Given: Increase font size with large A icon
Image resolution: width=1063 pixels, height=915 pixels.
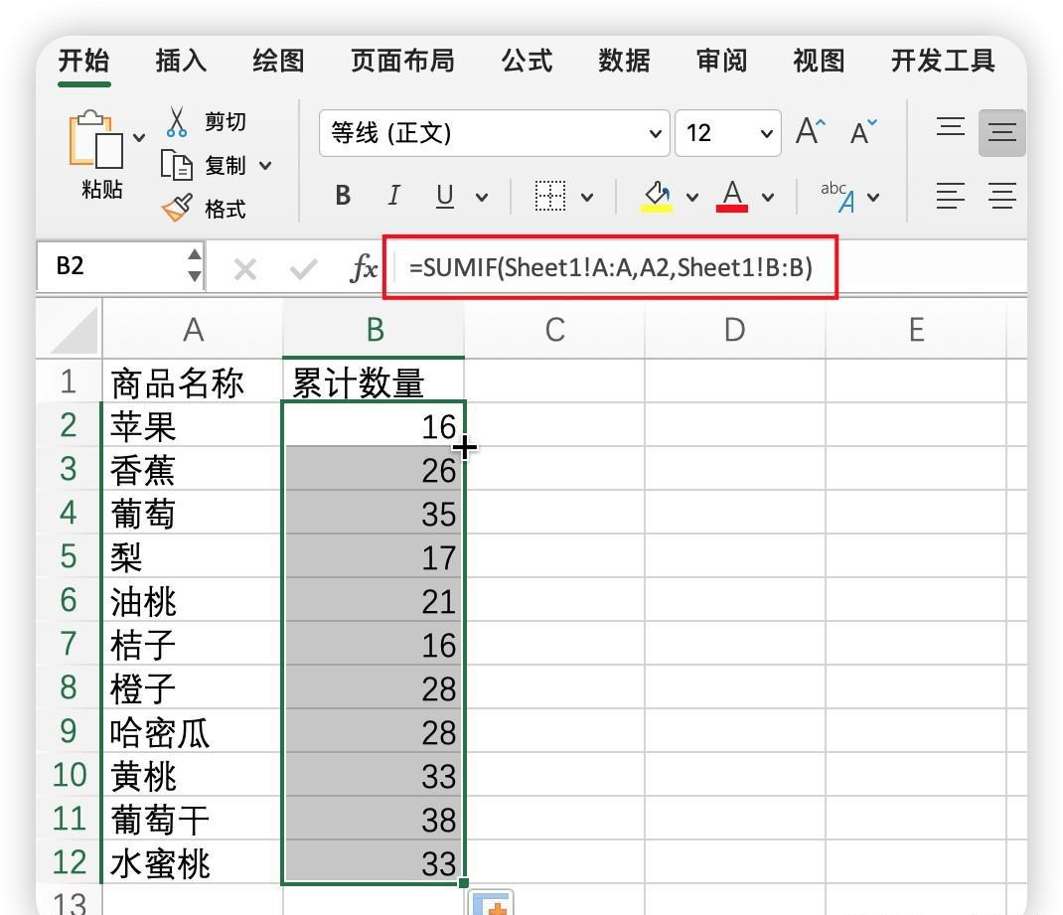Looking at the screenshot, I should [810, 131].
